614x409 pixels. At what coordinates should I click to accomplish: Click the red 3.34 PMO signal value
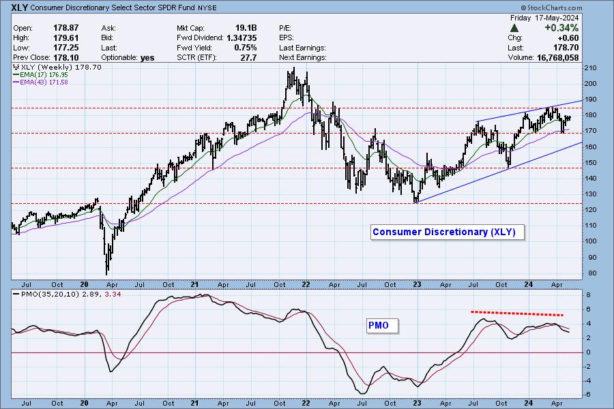[113, 294]
